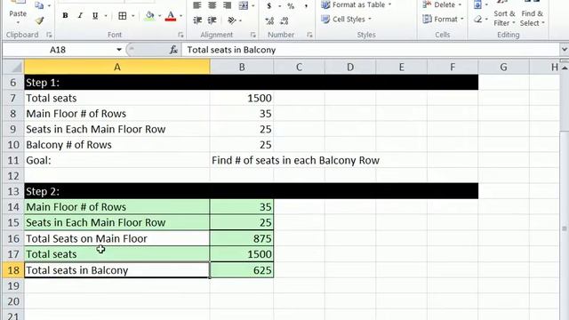Screen dimensions: 569x320
Task: Select column B header
Action: click(x=242, y=68)
